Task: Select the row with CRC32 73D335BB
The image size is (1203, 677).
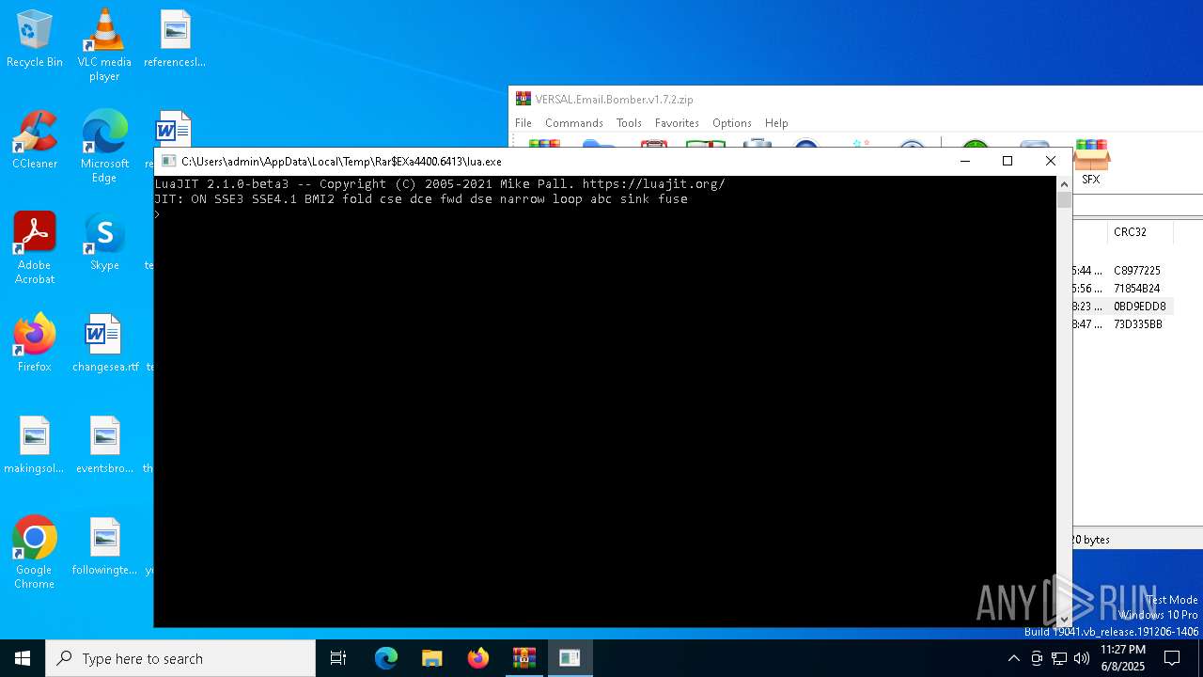Action: (1137, 324)
